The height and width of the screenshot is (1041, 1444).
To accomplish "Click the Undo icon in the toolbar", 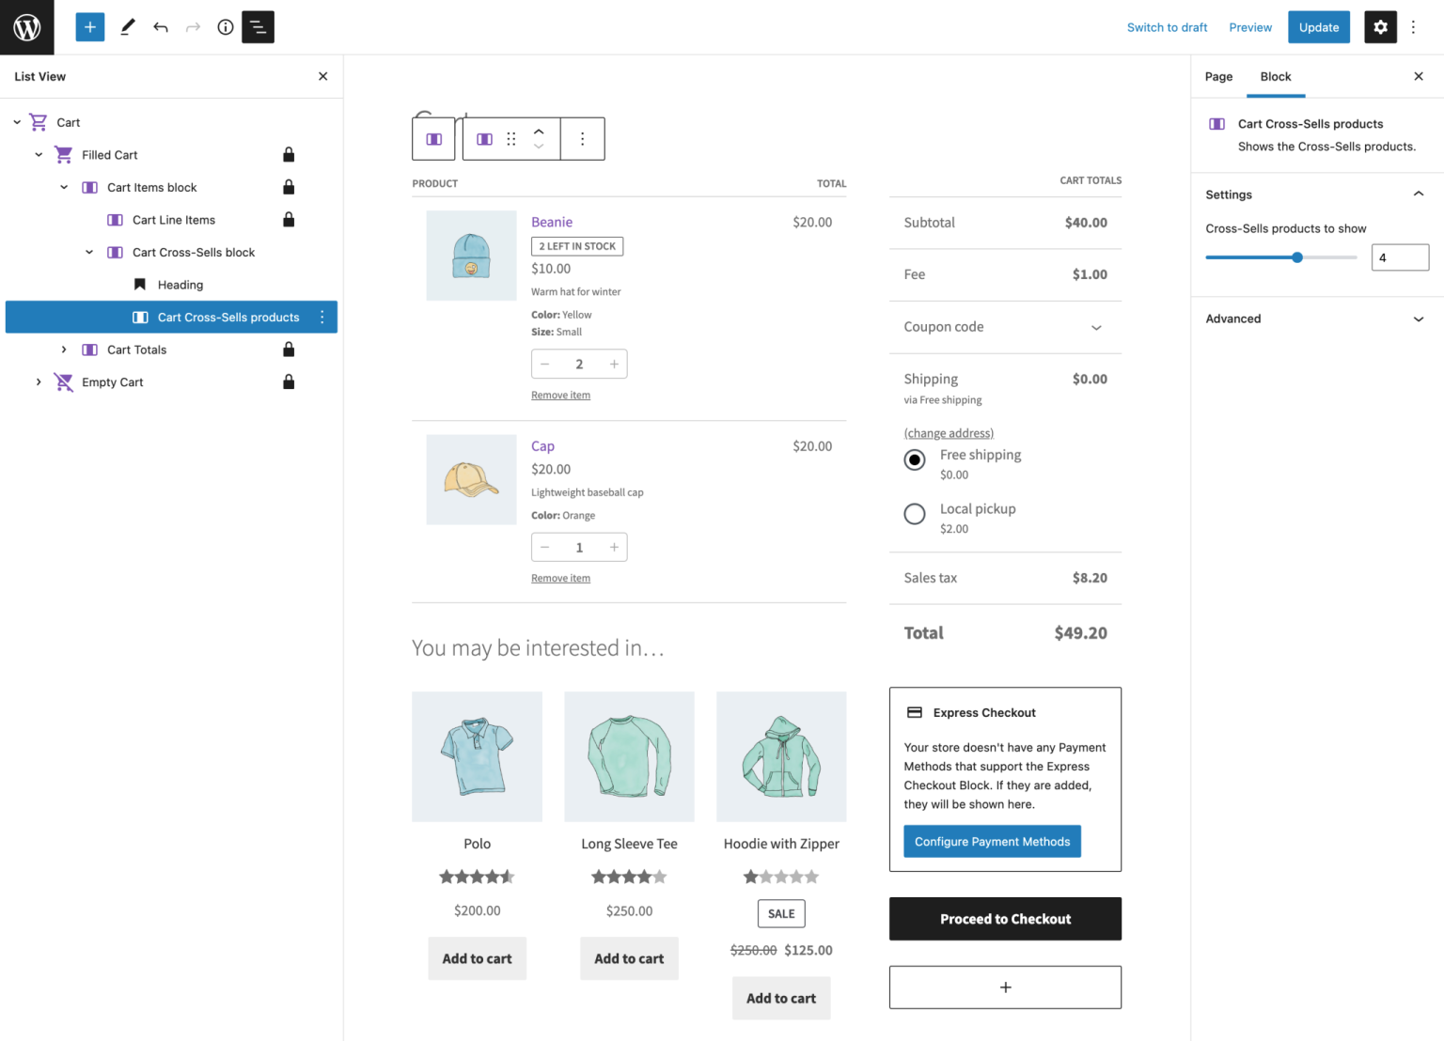I will pyautogui.click(x=160, y=26).
